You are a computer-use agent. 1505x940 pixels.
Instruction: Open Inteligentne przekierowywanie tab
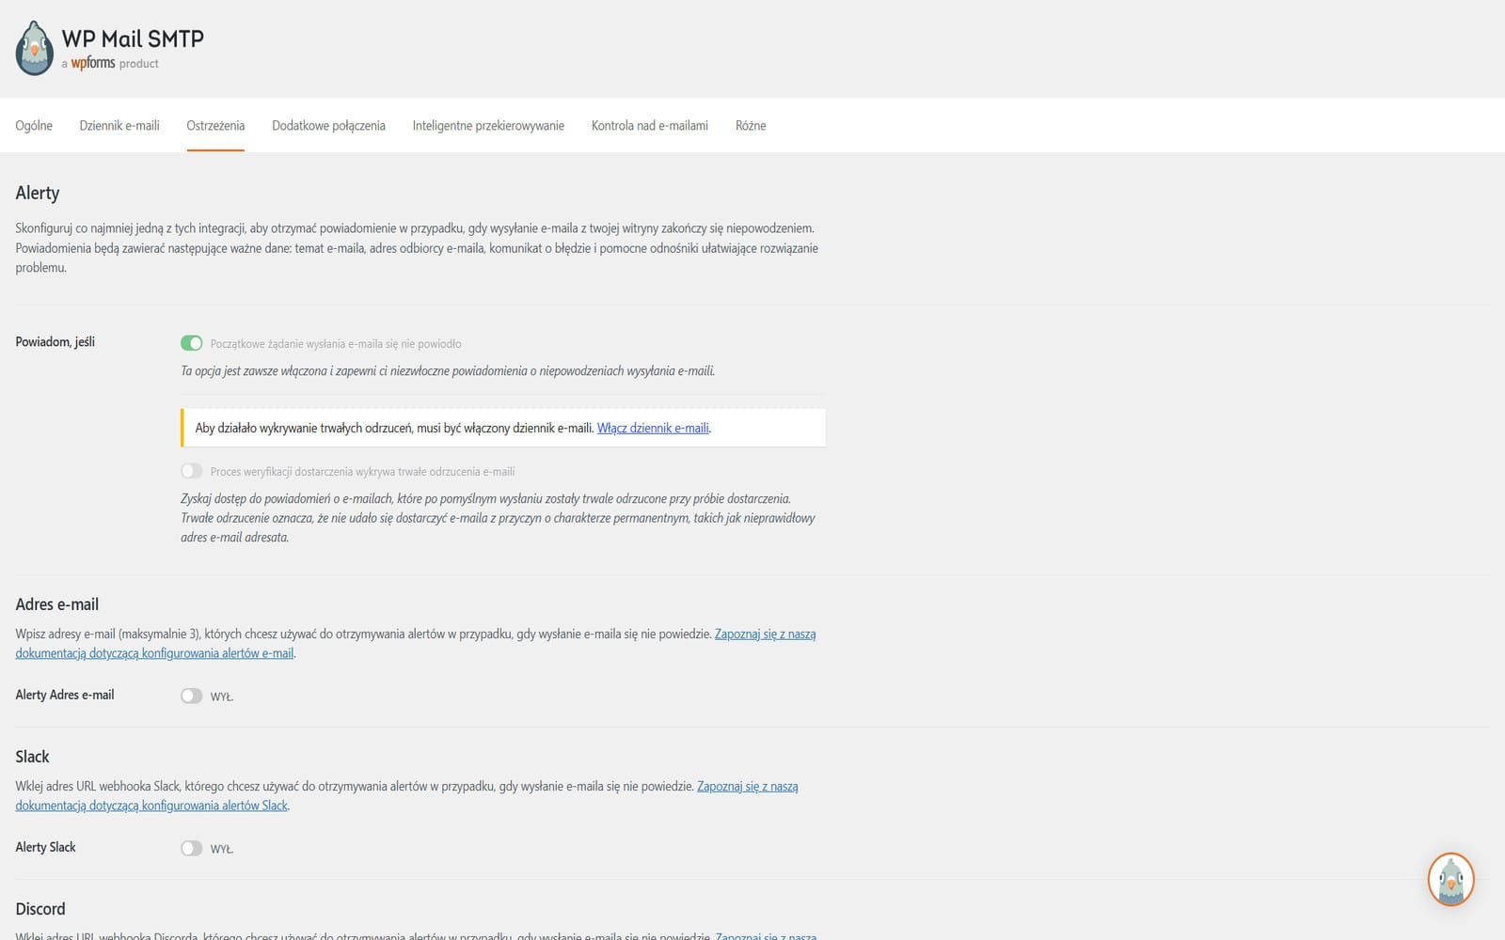[488, 125]
